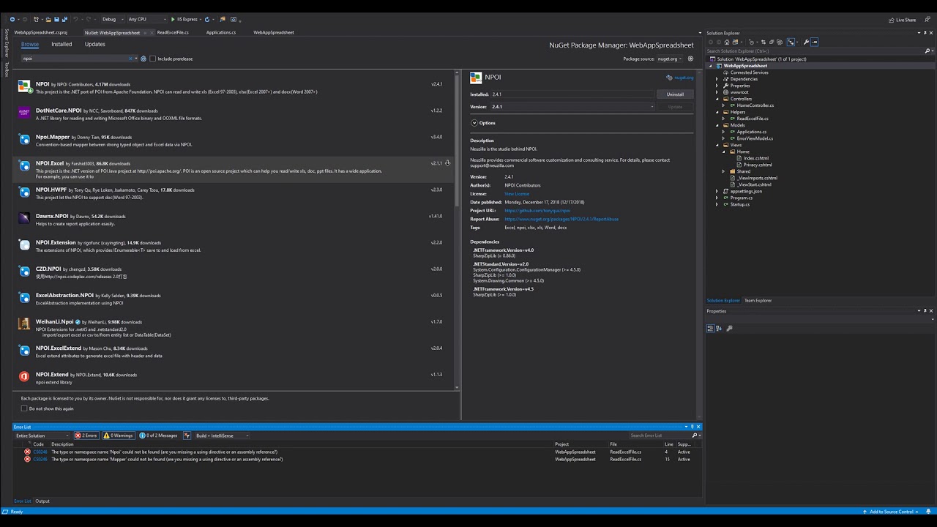937x527 pixels.
Task: Switch to the Output tab
Action: [x=42, y=501]
